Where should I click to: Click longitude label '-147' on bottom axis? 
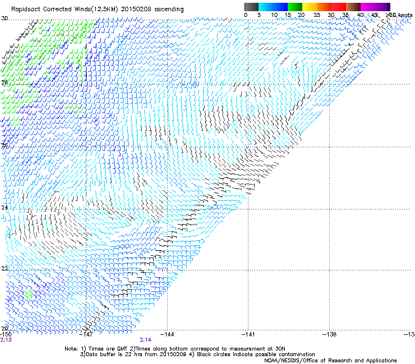point(86,334)
